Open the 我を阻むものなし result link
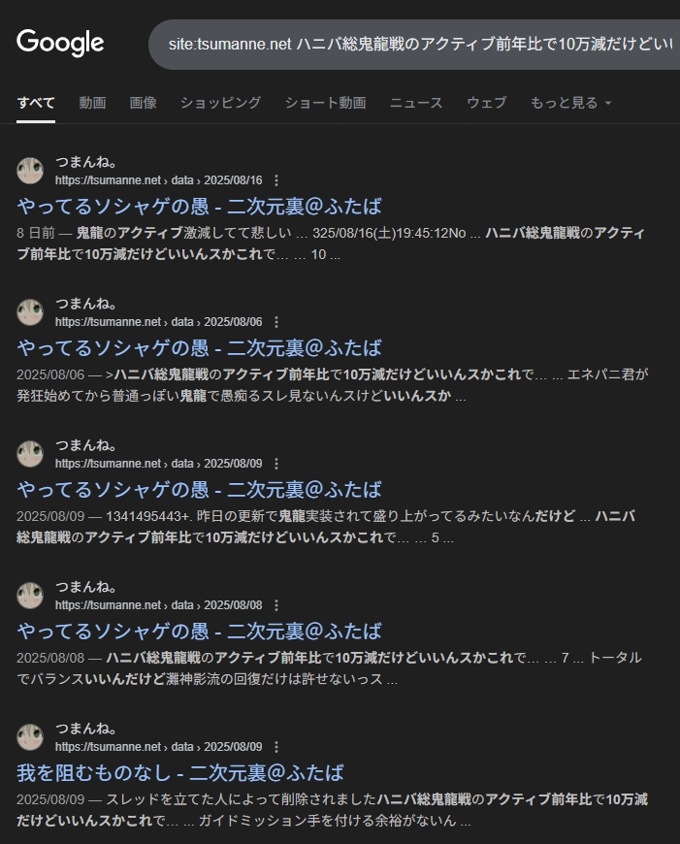The width and height of the screenshot is (680, 844). point(179,773)
